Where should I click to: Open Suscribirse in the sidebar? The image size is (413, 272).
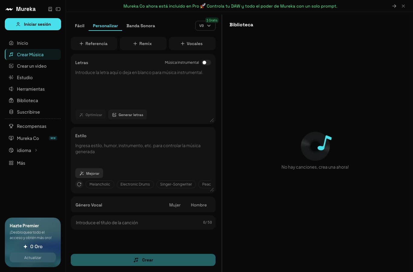click(x=33, y=112)
